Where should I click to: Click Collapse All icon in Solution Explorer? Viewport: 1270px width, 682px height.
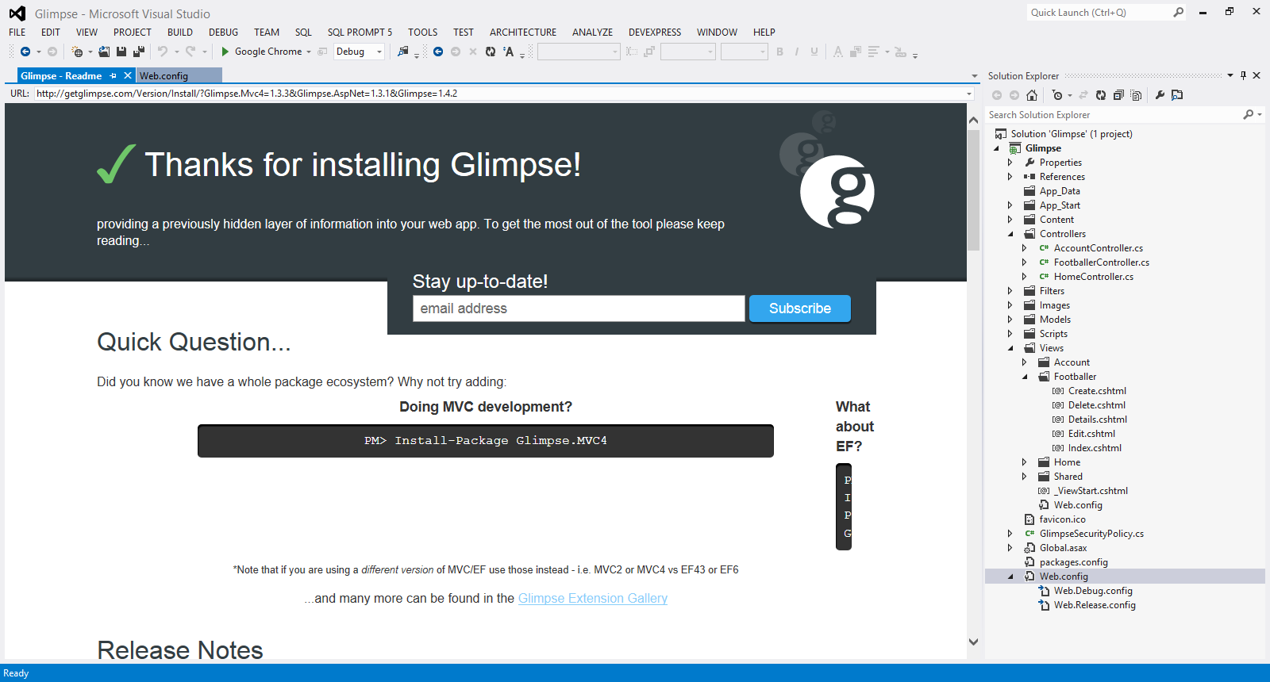1118,95
